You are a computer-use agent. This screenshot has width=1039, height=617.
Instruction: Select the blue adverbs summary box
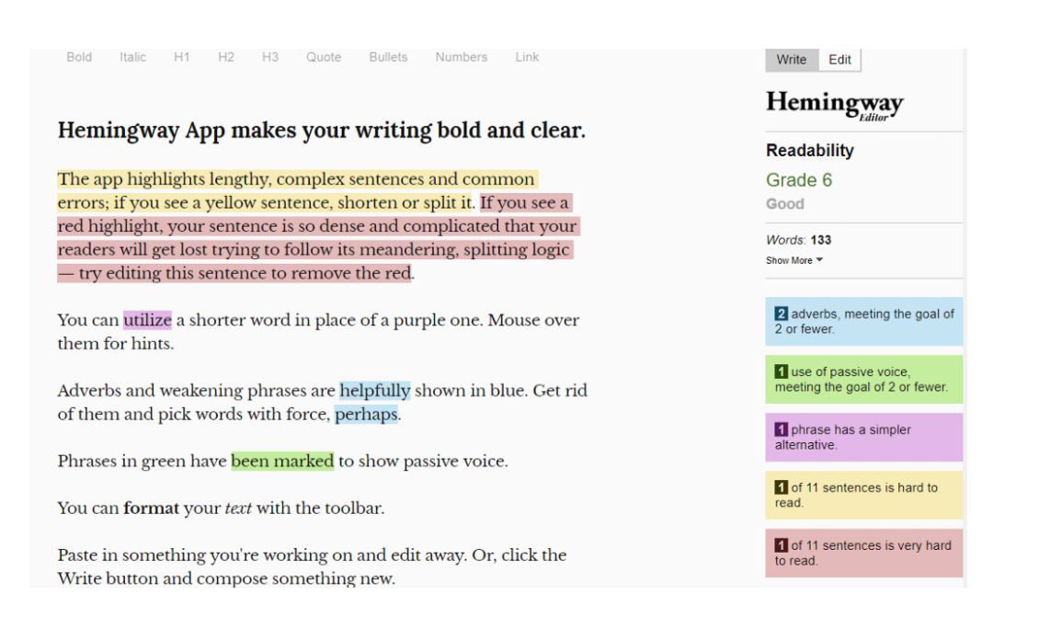863,321
